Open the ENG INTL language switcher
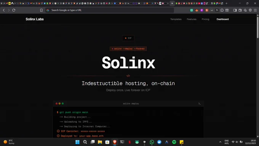This screenshot has height=146, width=259. pos(227,142)
